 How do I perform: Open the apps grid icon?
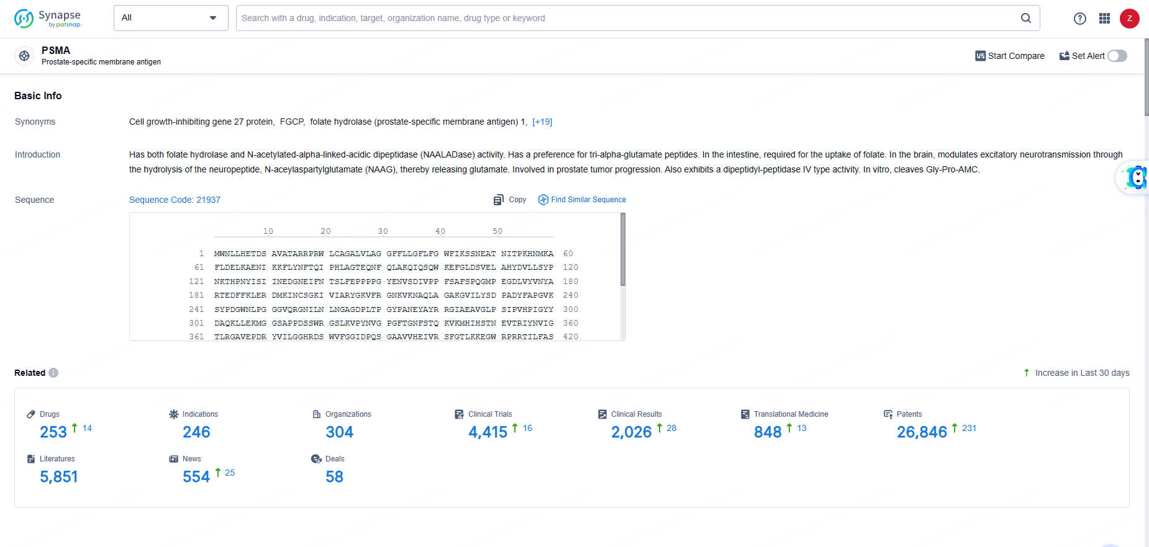click(1104, 19)
